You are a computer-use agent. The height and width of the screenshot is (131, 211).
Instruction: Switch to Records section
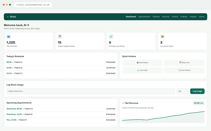click(x=166, y=17)
